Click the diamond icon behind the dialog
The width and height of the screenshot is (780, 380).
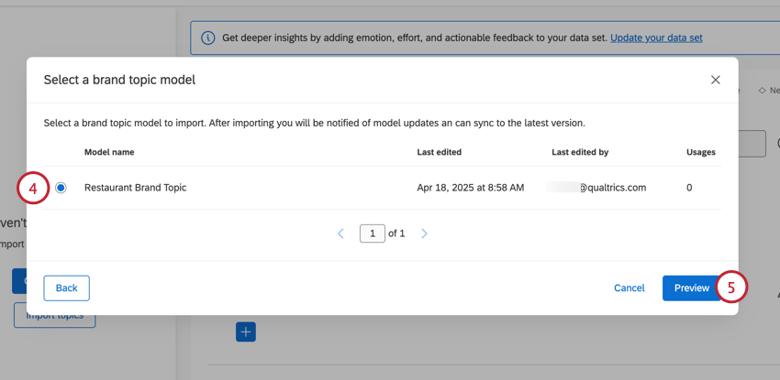click(762, 91)
